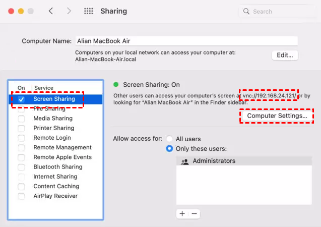Open the show-all preferences grid
This screenshot has height=227, width=321.
[x=88, y=11]
